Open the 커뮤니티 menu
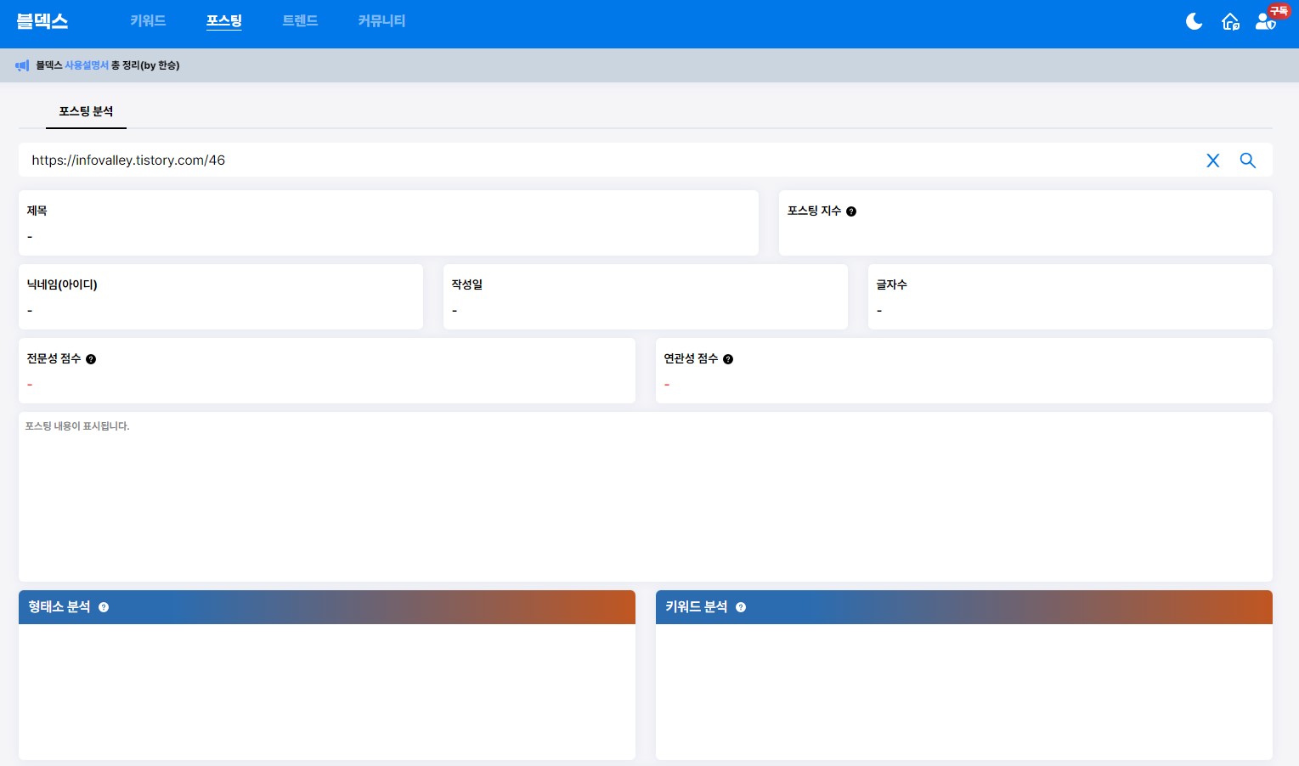The width and height of the screenshot is (1299, 766). [381, 20]
